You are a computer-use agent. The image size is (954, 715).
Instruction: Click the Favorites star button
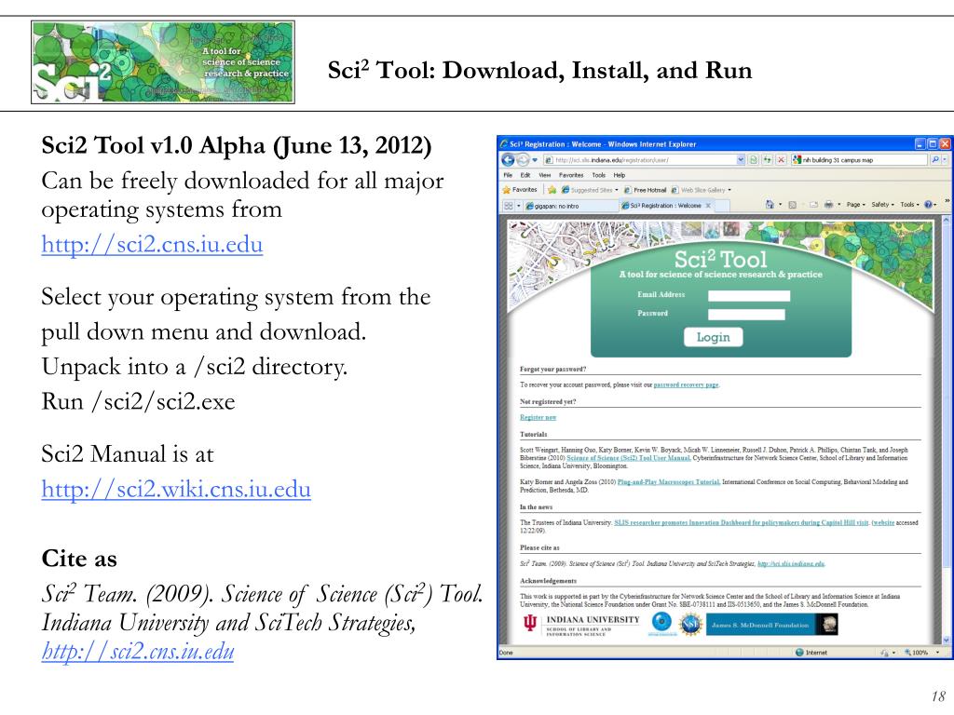point(520,190)
